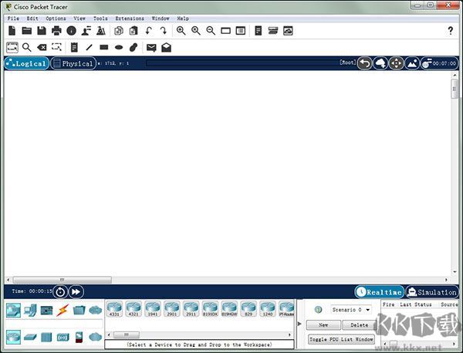Open the View Command Log icon

(x=259, y=31)
